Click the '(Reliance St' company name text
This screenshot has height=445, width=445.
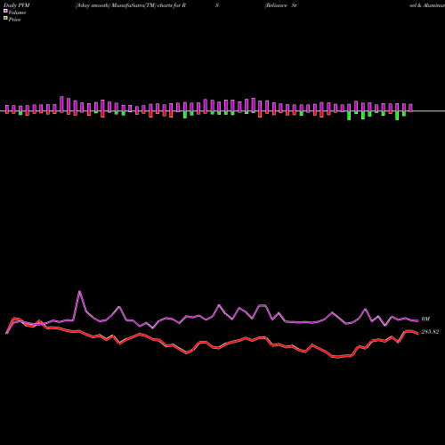[280, 5]
